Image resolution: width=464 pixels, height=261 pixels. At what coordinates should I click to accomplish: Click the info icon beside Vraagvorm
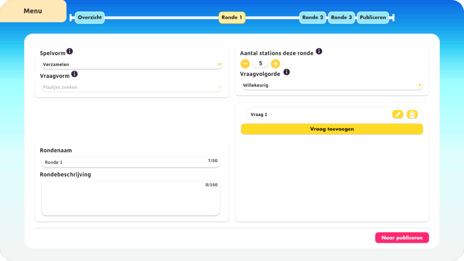click(x=74, y=74)
